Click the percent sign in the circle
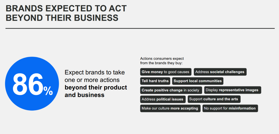 [48, 91]
